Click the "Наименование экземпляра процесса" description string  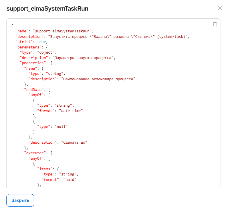[x=98, y=79]
